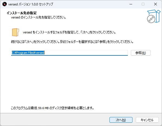Click the line starting with 続けるには

coord(72,42)
